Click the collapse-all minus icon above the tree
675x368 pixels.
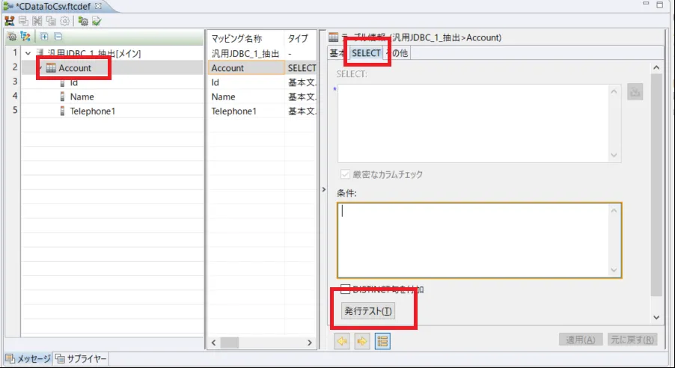pyautogui.click(x=58, y=36)
